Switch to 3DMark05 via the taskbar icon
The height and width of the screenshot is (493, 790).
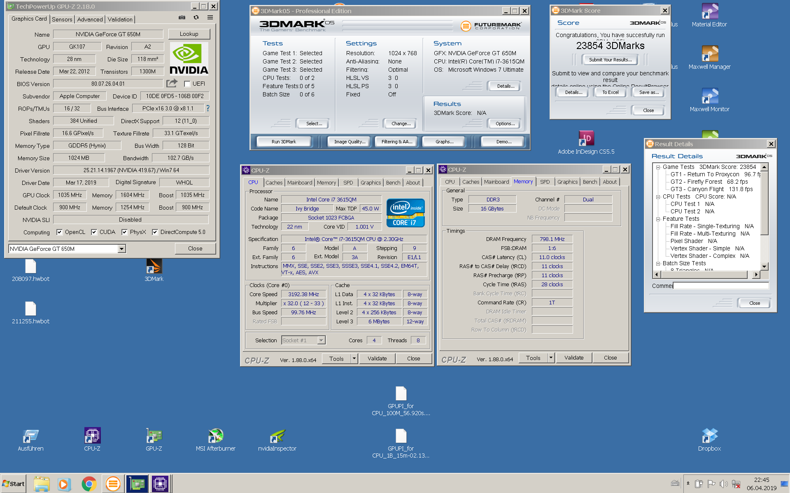click(x=113, y=484)
